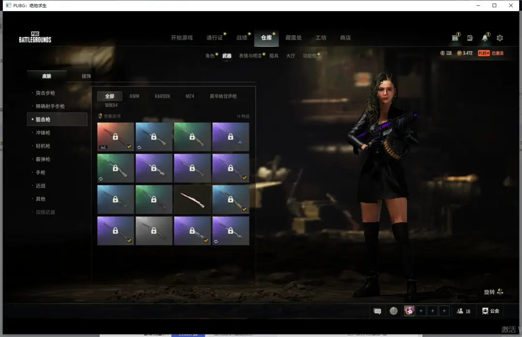This screenshot has width=522, height=337.
Task: Expand the 手枪 category
Action: pyautogui.click(x=40, y=173)
